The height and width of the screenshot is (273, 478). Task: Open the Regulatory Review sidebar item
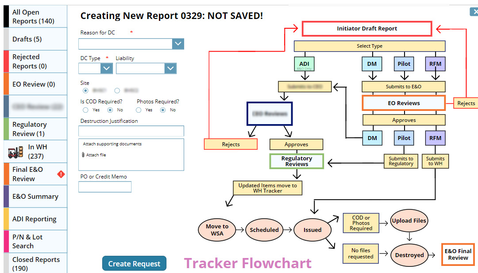tap(30, 129)
